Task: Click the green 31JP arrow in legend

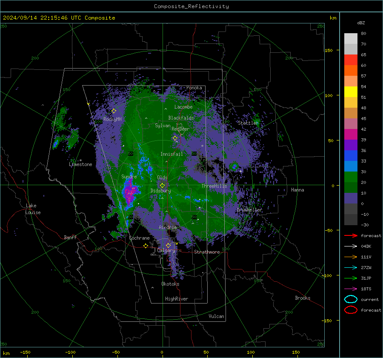Action: (x=351, y=278)
